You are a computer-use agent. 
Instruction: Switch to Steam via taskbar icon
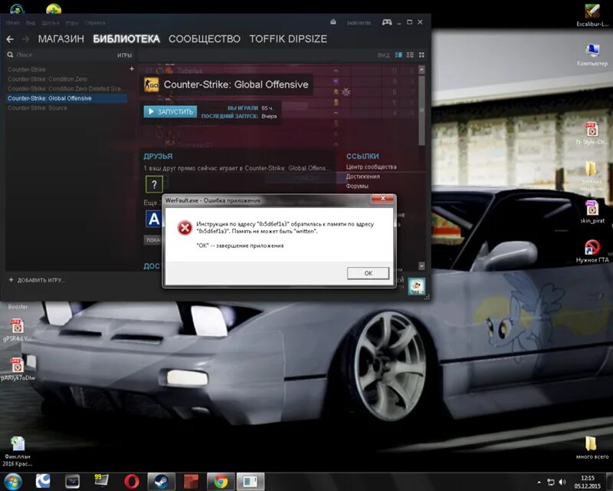point(161,481)
